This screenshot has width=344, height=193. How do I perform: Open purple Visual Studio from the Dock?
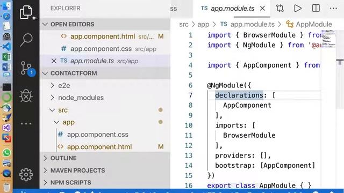click(6, 128)
